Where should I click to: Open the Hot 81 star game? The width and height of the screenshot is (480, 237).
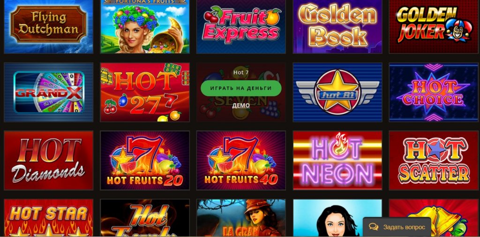337,92
